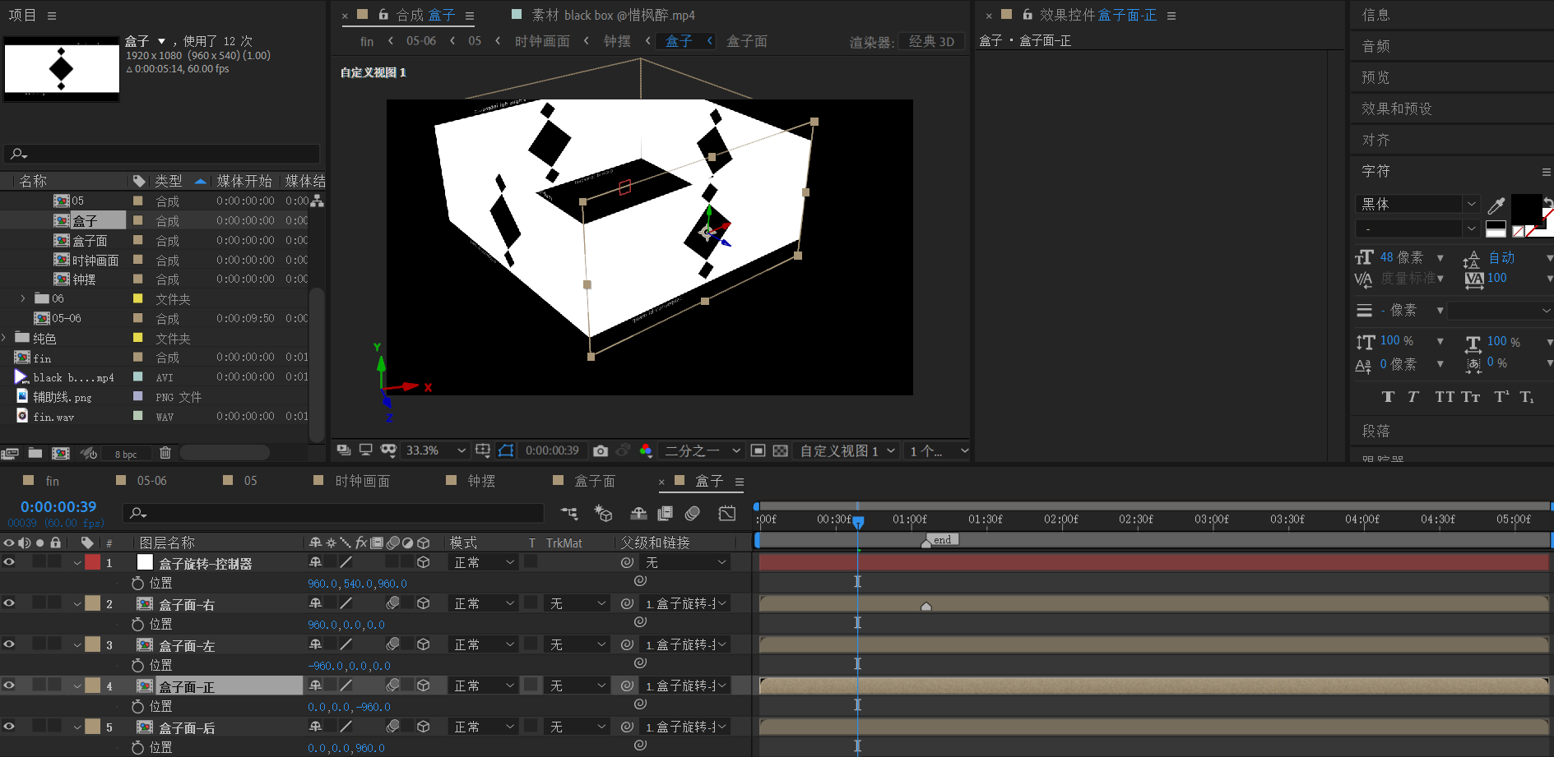Click the Subscript button in Character panel

tap(1527, 397)
